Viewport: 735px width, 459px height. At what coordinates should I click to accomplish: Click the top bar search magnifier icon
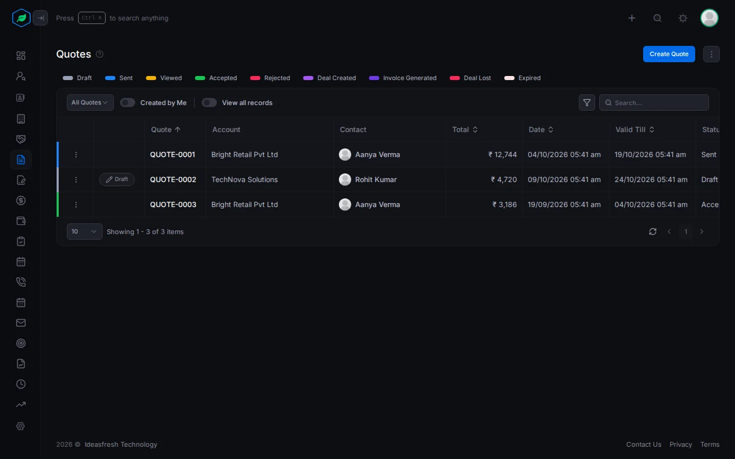tap(657, 18)
